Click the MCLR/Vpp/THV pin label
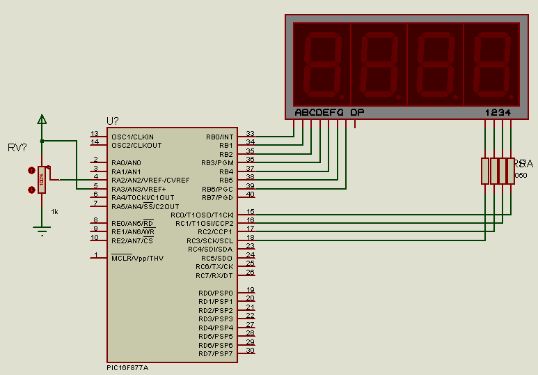 138,258
